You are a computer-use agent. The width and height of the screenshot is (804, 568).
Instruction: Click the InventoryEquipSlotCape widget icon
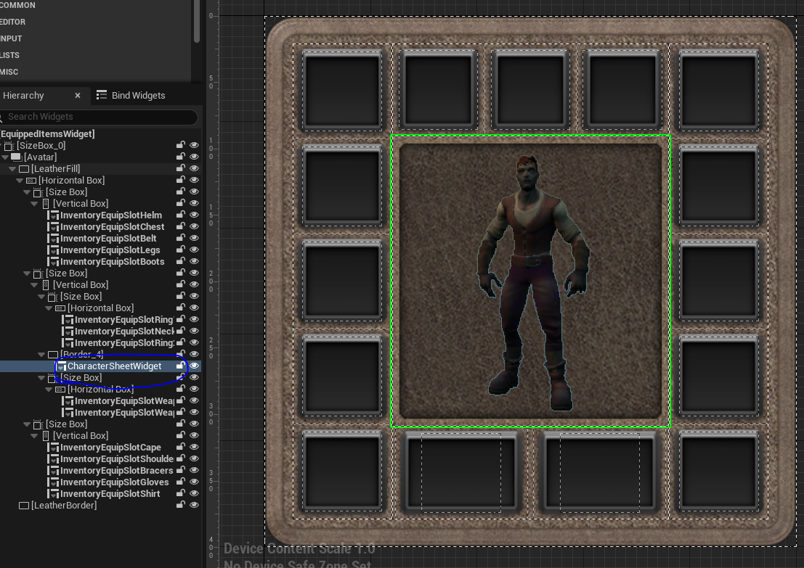(53, 447)
